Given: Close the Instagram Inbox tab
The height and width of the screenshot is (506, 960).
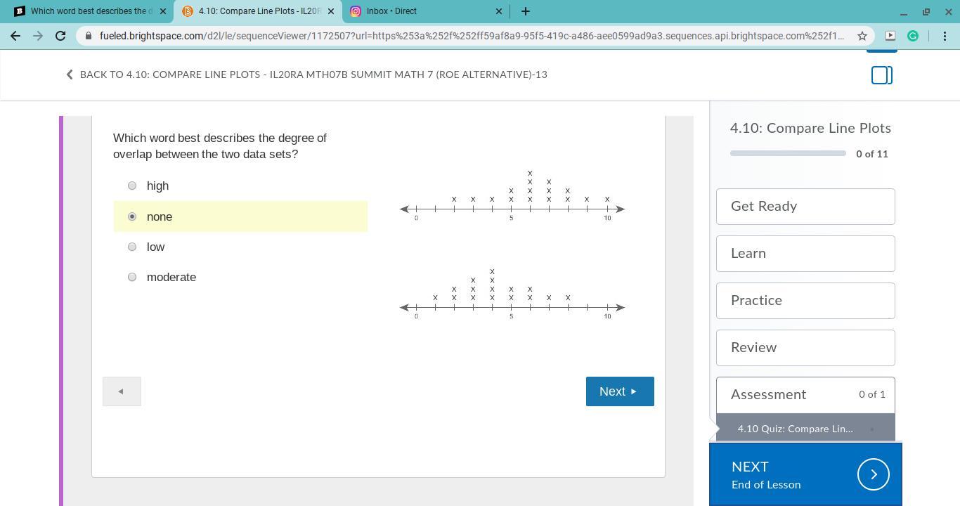Looking at the screenshot, I should click(499, 11).
